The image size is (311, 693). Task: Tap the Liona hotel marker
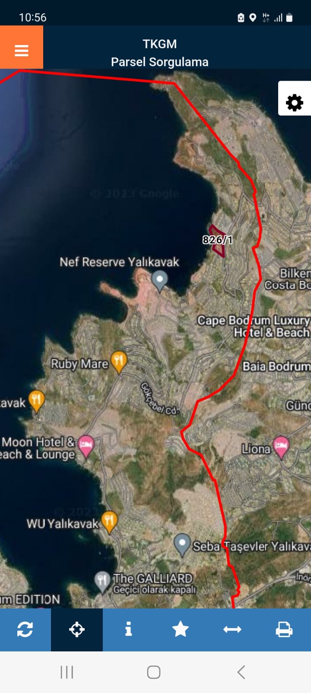pyautogui.click(x=281, y=446)
